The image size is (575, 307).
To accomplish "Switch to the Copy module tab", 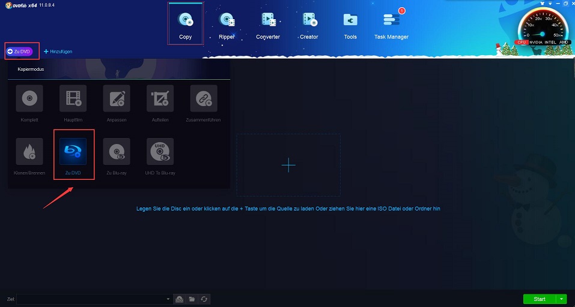I will pyautogui.click(x=185, y=24).
